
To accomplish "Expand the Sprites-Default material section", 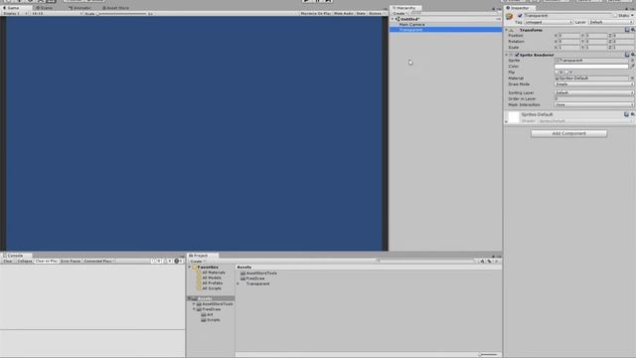I will pos(506,121).
